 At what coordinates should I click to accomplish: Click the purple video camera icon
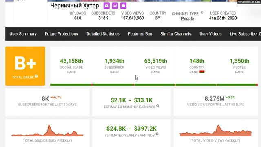point(123,6)
